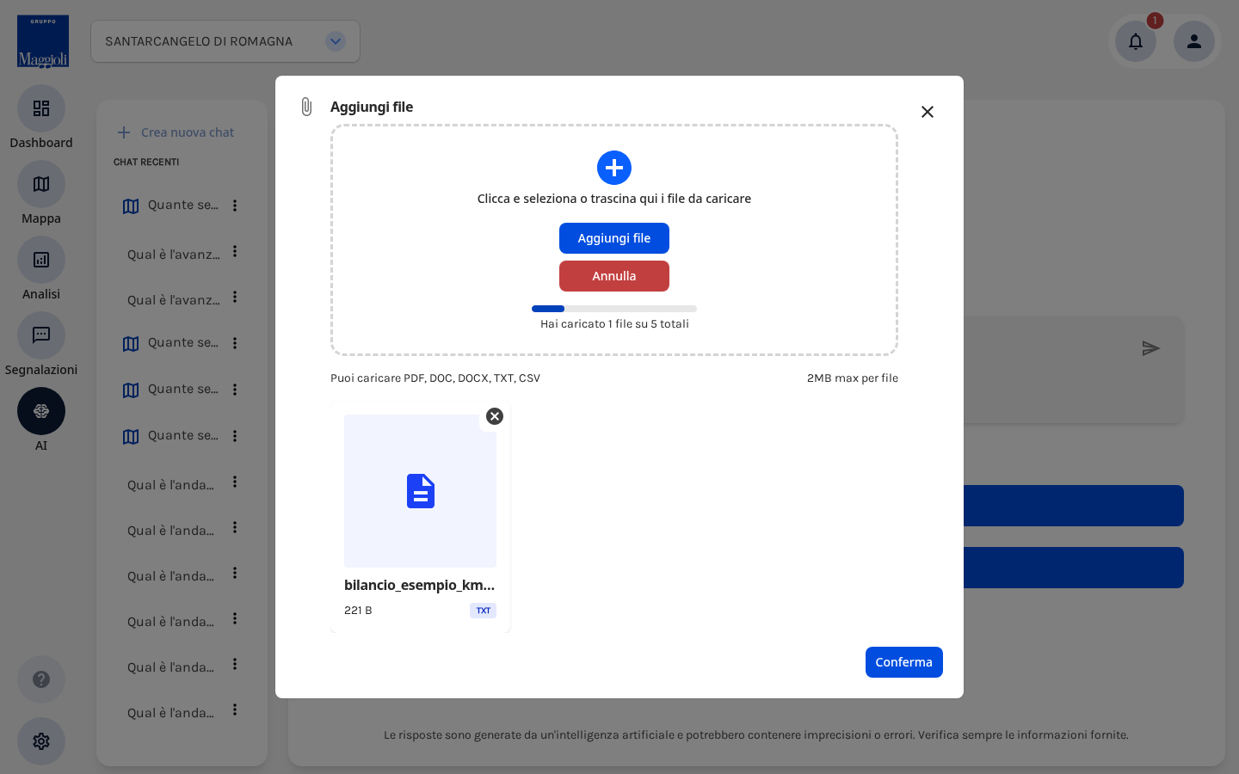Open the Segnalazioni messages icon
1239x774 pixels.
(x=41, y=335)
